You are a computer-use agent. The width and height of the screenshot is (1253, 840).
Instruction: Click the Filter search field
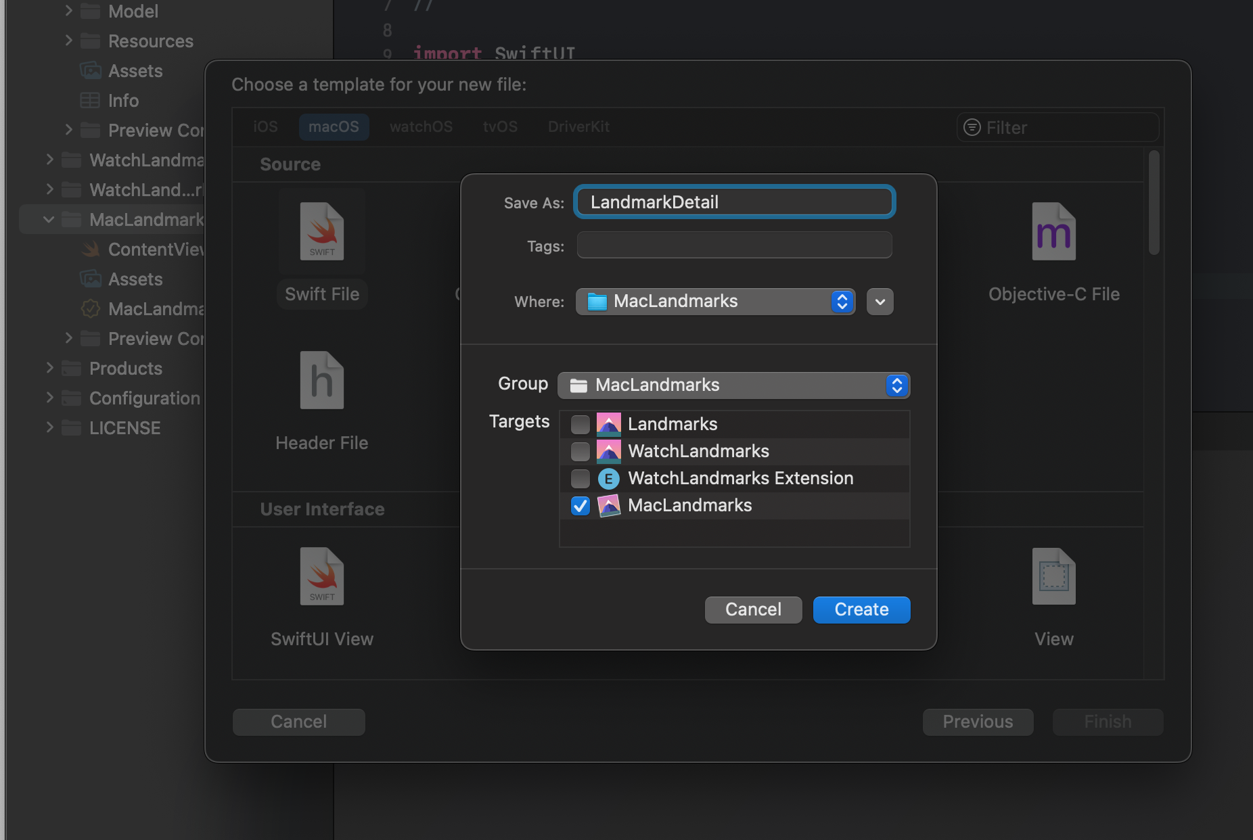coord(1057,127)
